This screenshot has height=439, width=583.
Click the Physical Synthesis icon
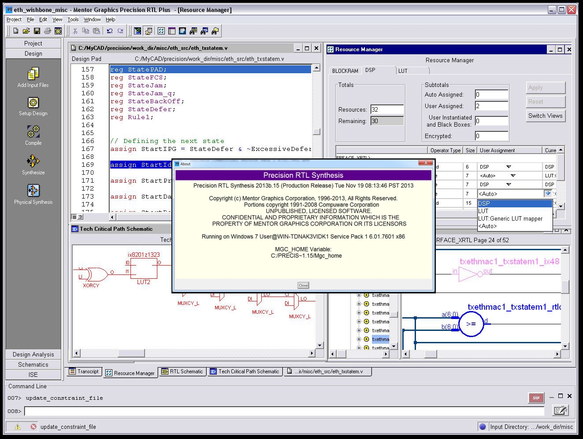(33, 191)
